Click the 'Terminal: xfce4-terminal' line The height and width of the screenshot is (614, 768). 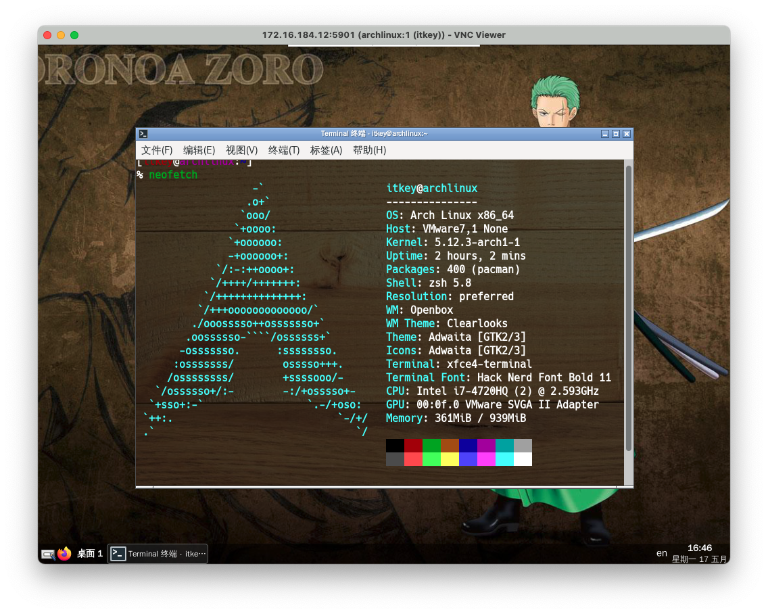click(x=459, y=364)
